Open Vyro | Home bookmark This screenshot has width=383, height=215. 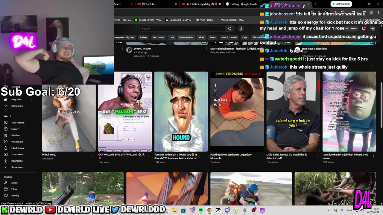(x=205, y=20)
